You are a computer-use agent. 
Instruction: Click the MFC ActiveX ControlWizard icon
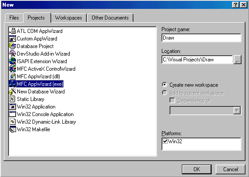click(x=12, y=69)
